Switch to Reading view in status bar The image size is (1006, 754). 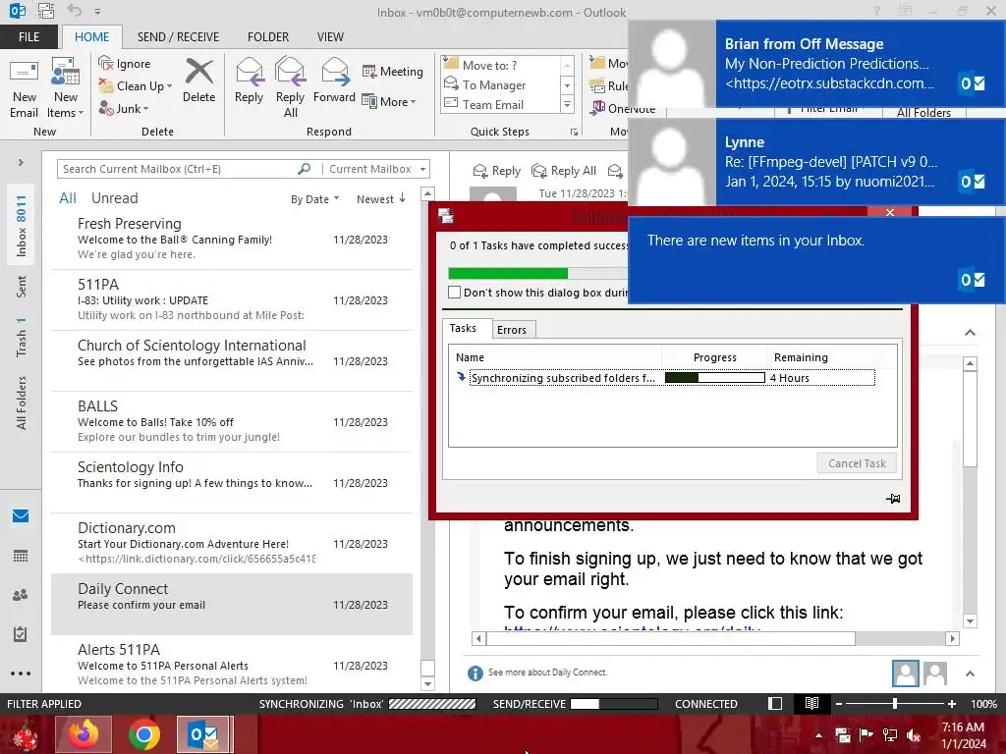click(811, 703)
